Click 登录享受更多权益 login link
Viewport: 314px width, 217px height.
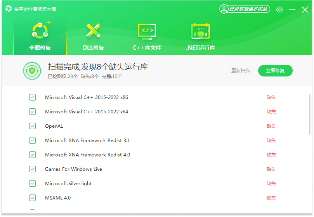tap(248, 9)
